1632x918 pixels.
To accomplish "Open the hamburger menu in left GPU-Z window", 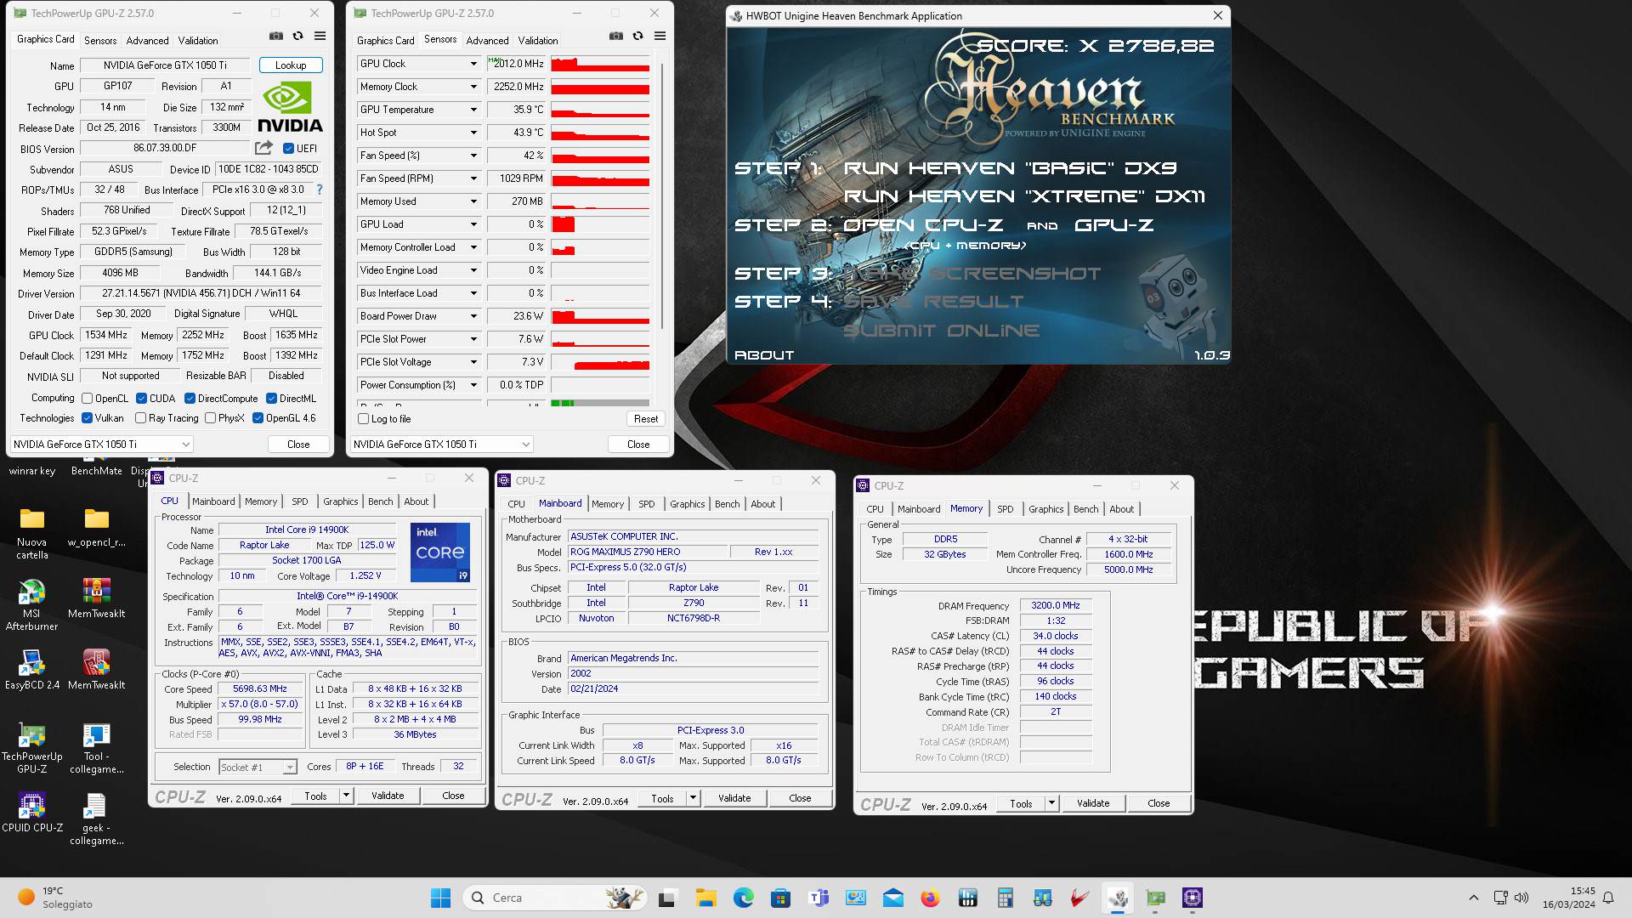I will [x=320, y=36].
